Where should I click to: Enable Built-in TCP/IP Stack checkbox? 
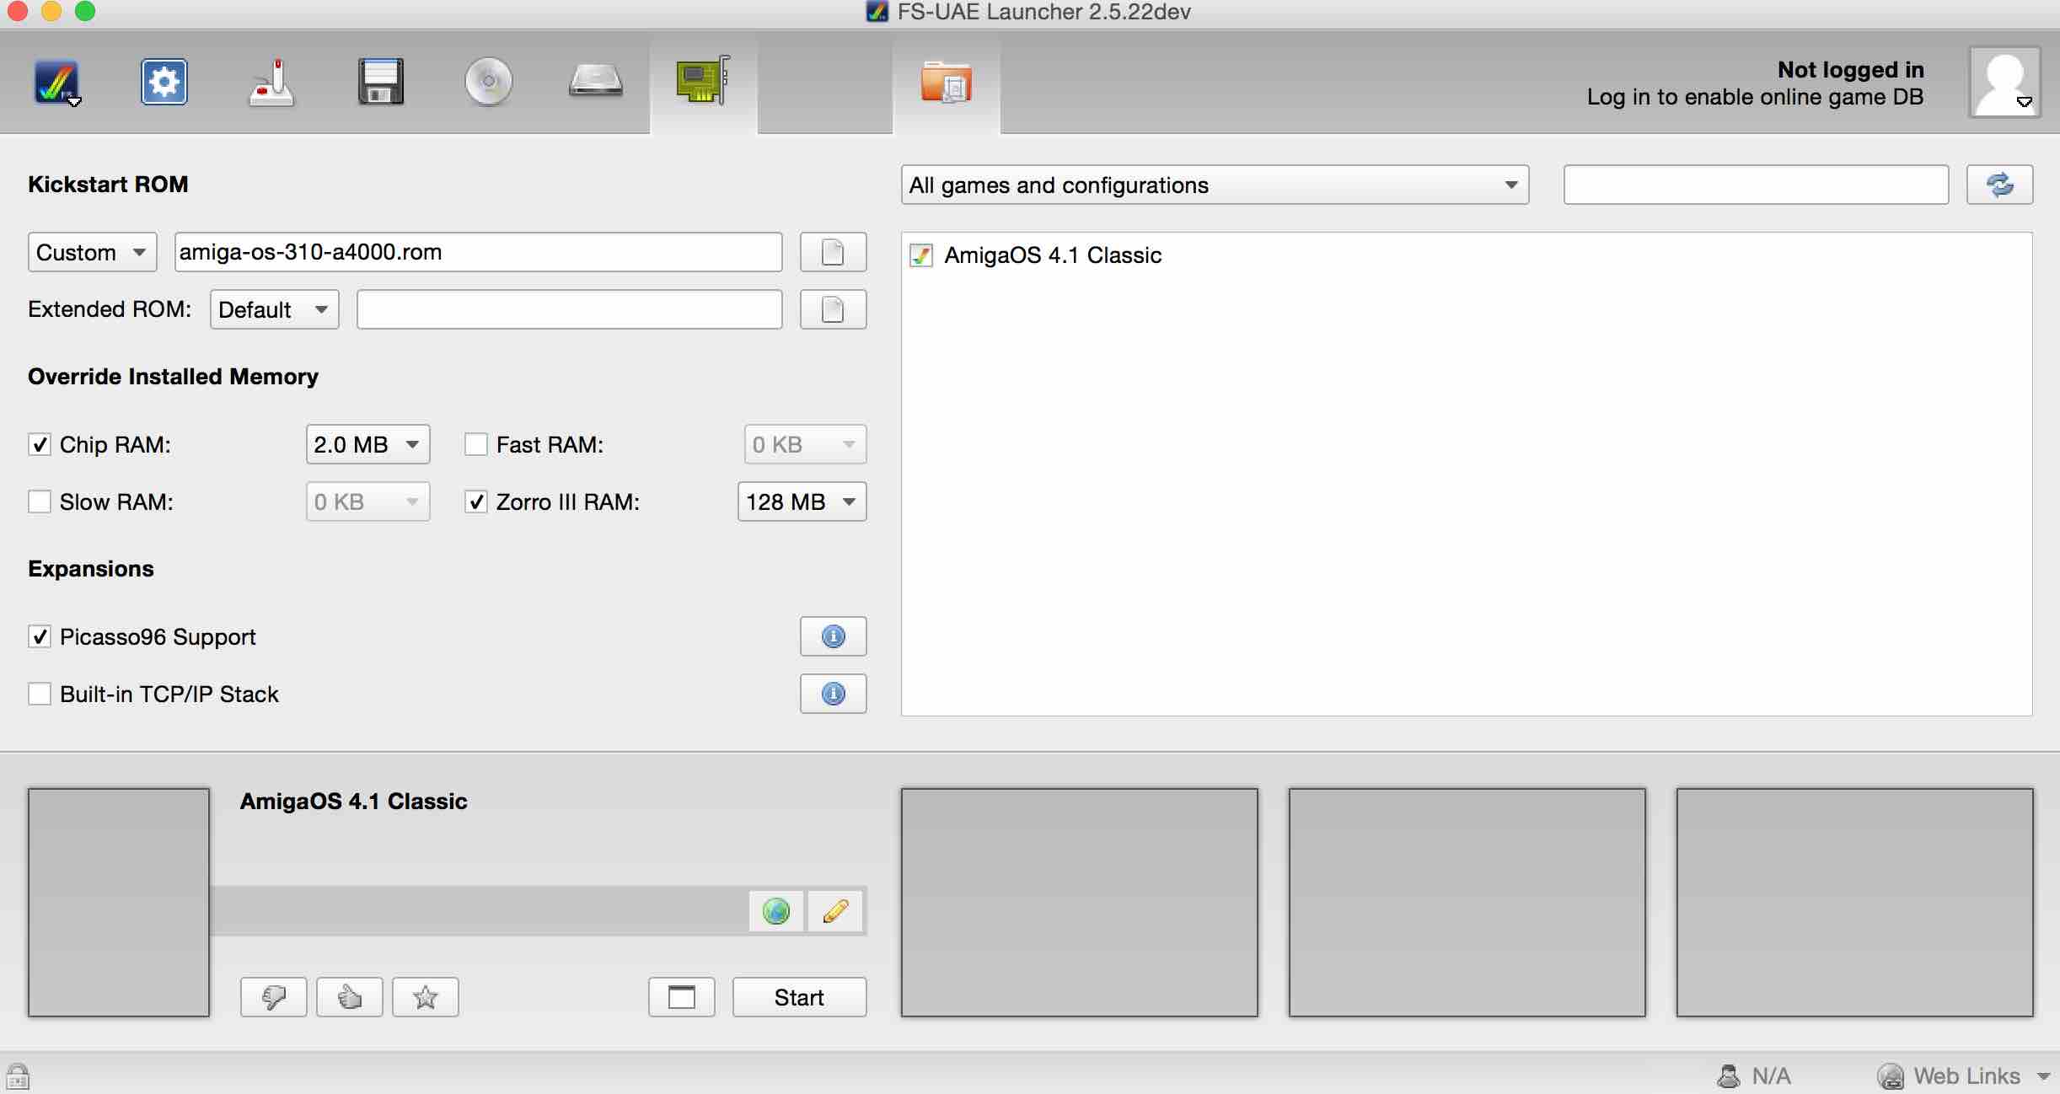click(x=40, y=694)
